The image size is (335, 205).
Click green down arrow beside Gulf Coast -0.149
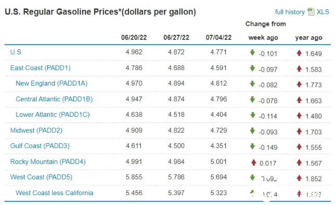[x=252, y=146]
